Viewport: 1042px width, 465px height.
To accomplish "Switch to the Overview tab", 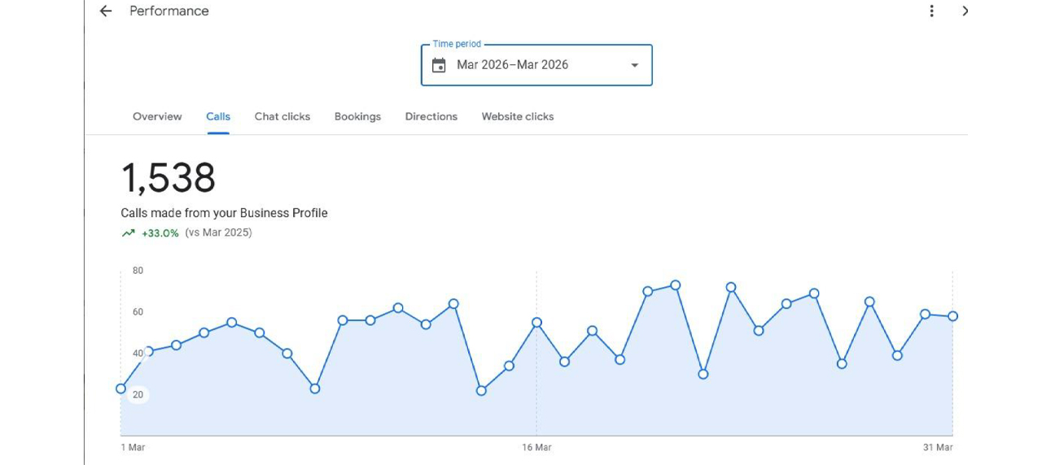I will coord(157,116).
